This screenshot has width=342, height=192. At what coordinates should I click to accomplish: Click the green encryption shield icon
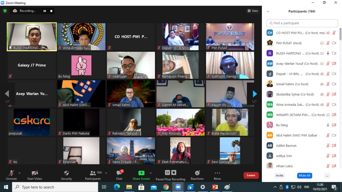pos(5,11)
